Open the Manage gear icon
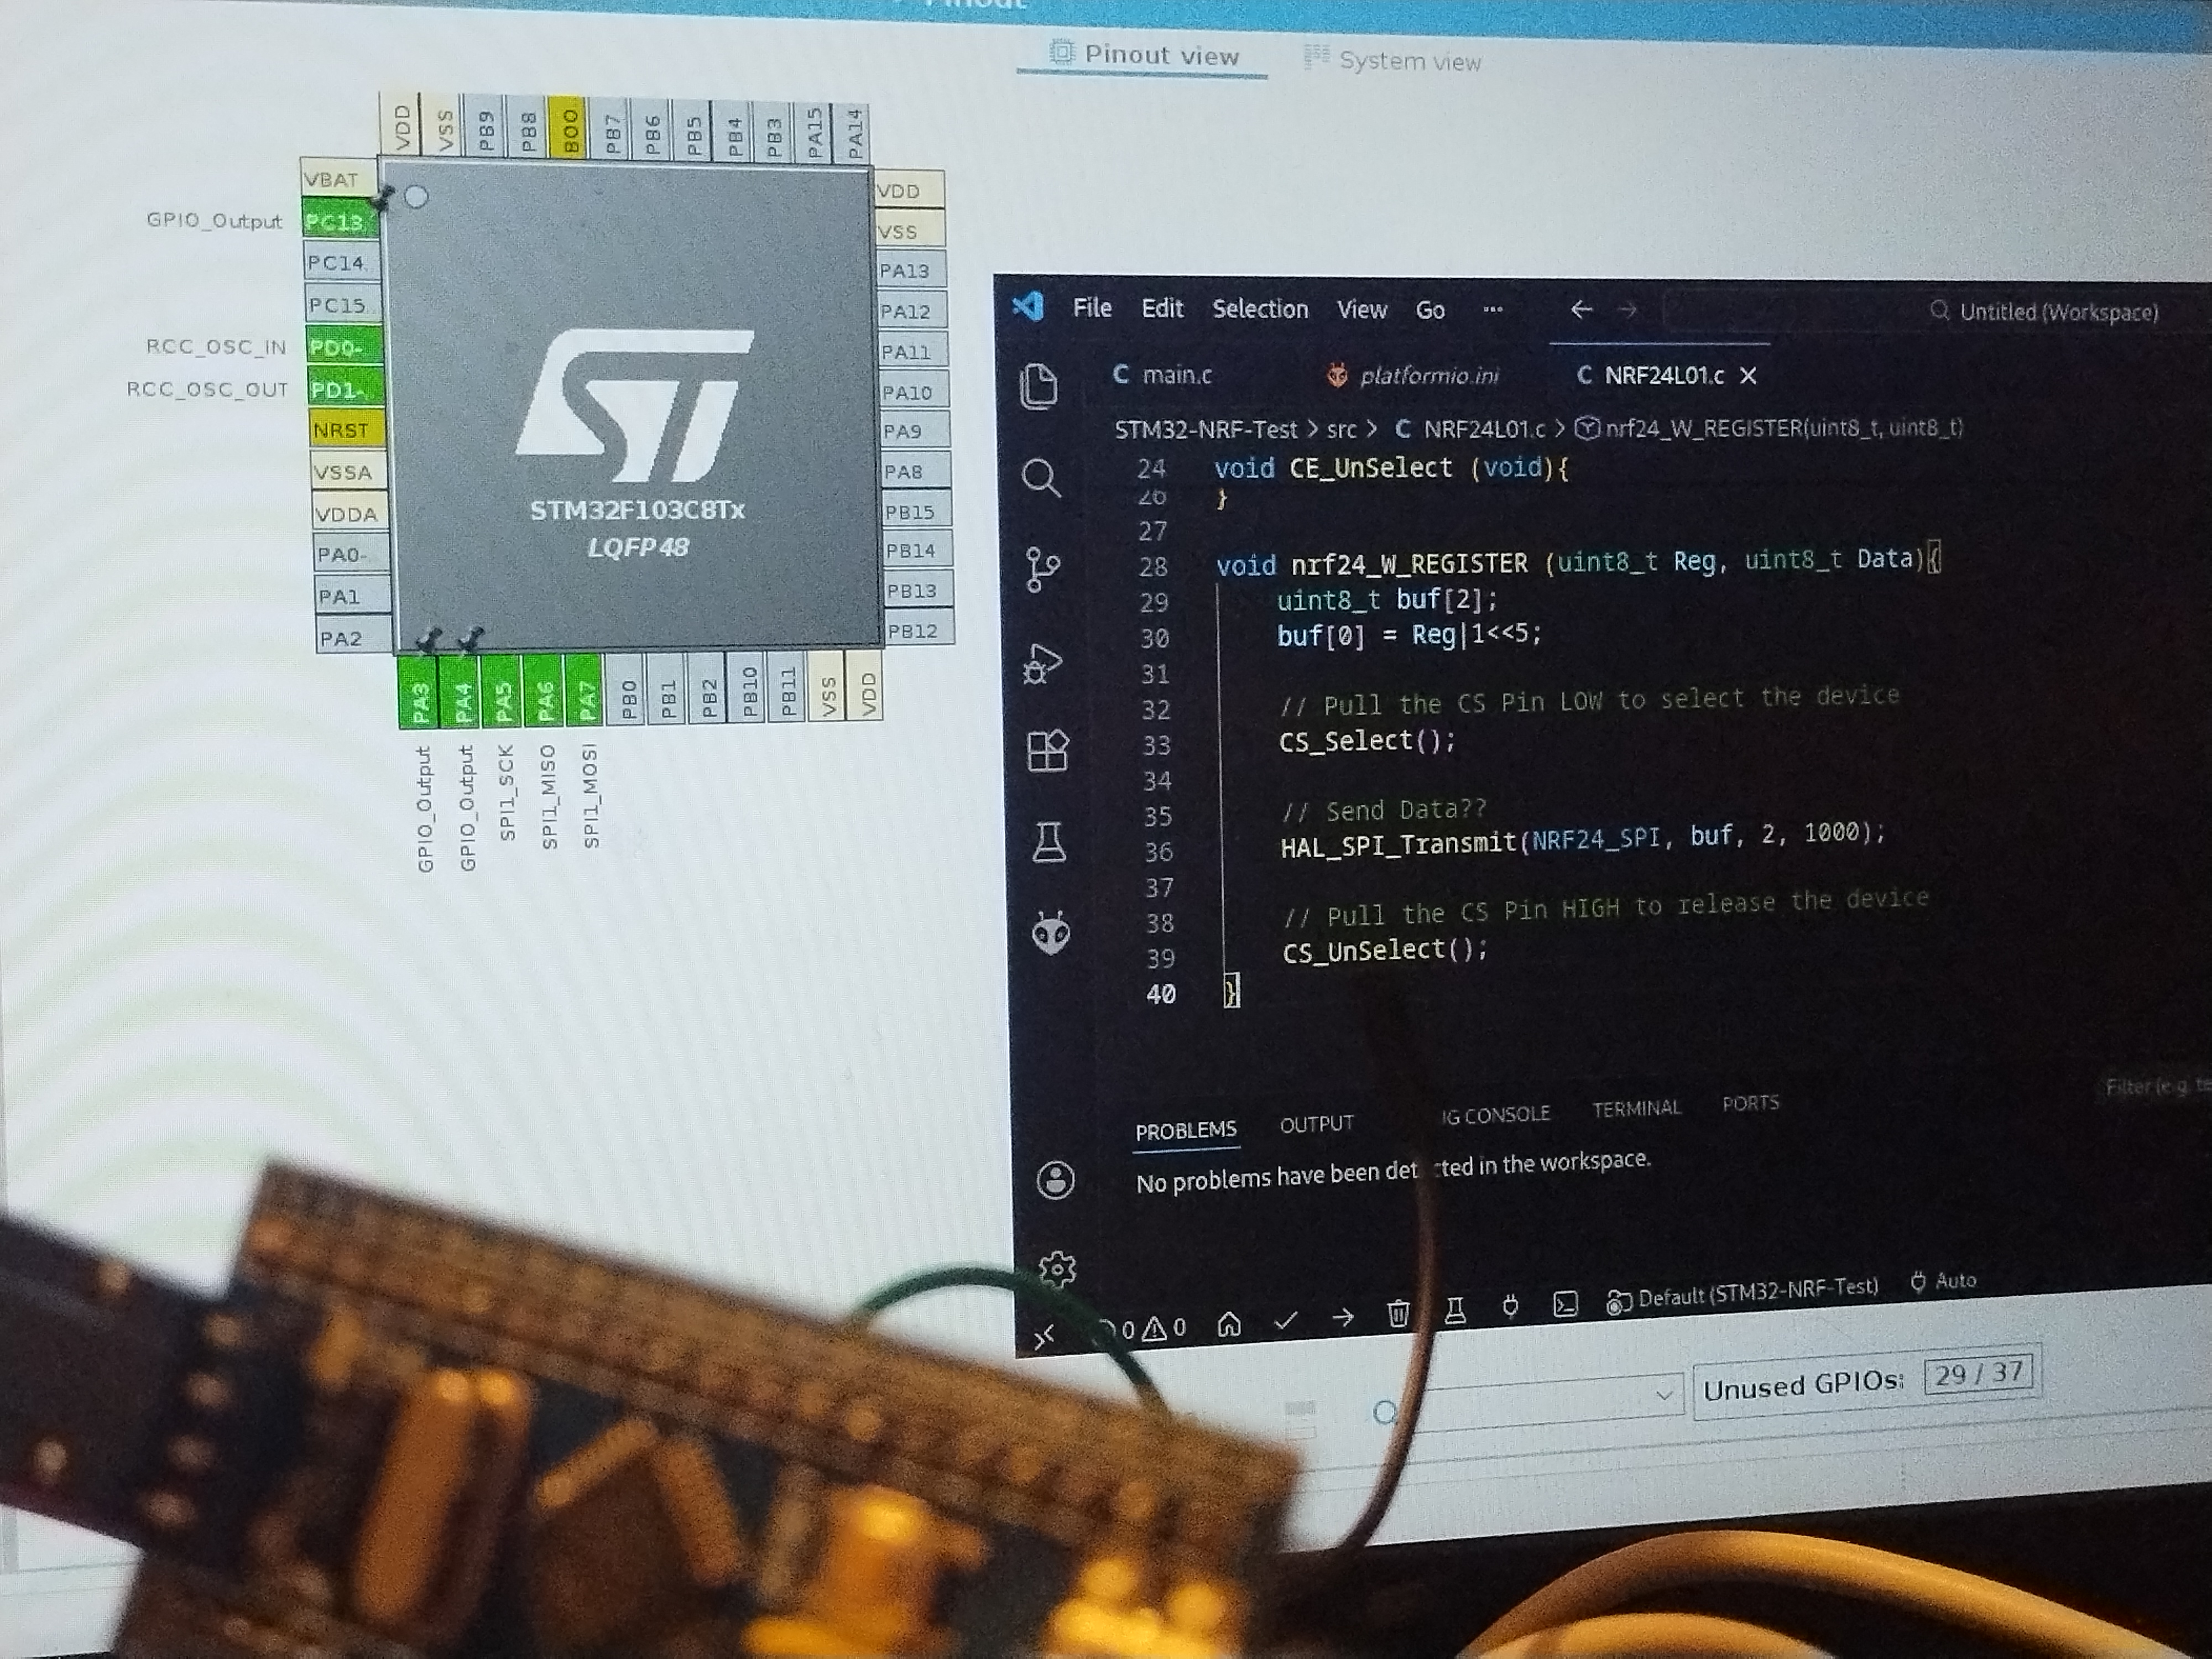 pos(1057,1269)
